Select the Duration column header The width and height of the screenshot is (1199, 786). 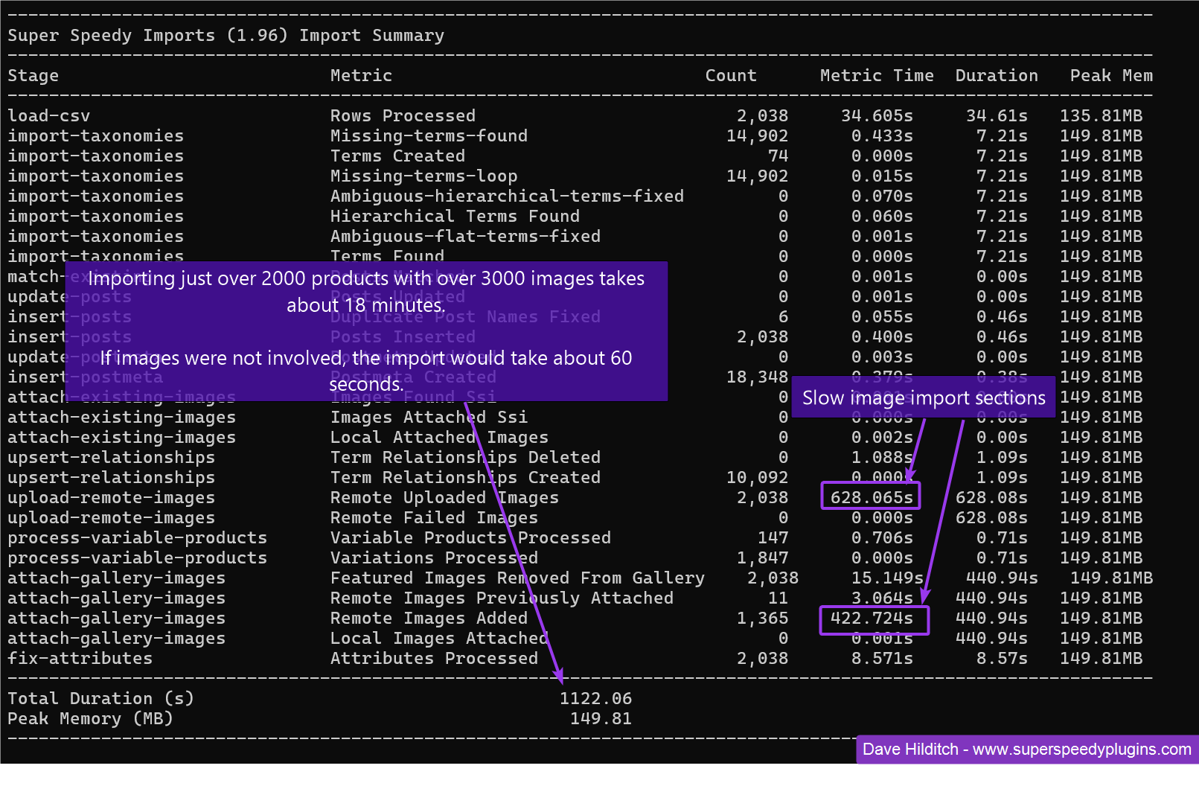click(997, 75)
